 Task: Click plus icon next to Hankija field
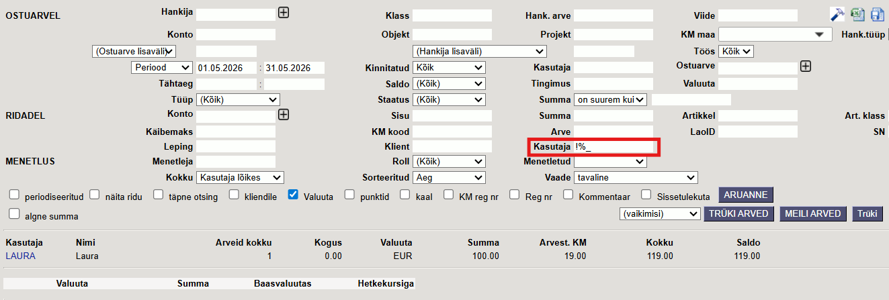pos(284,13)
